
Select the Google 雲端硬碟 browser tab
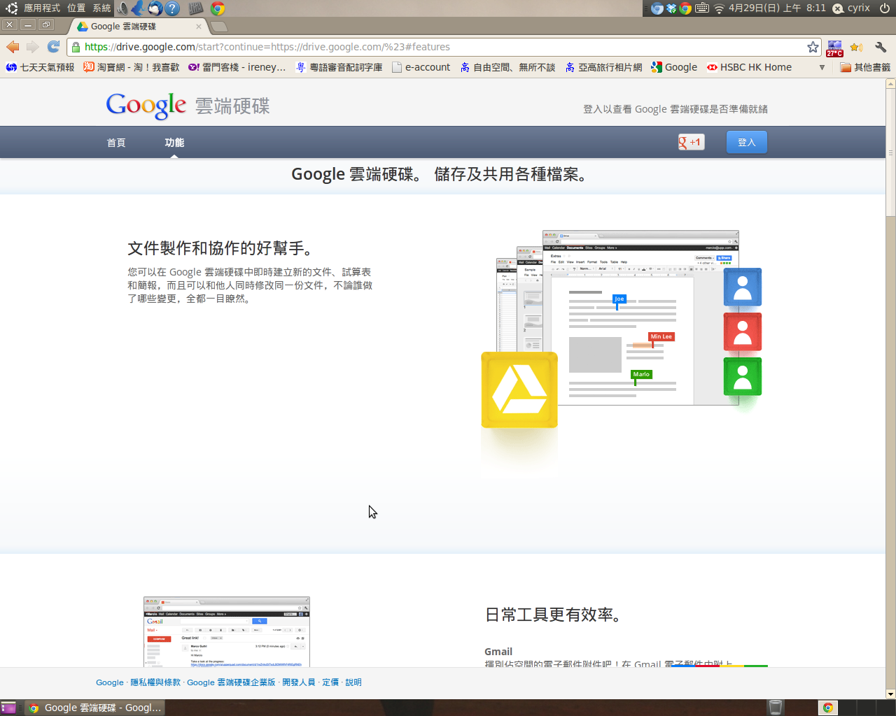(139, 26)
